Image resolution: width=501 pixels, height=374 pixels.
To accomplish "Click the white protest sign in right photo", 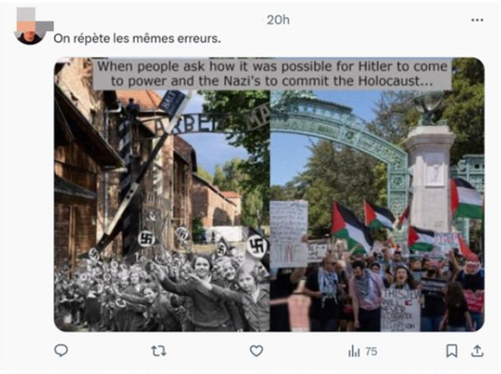I will 289,234.
